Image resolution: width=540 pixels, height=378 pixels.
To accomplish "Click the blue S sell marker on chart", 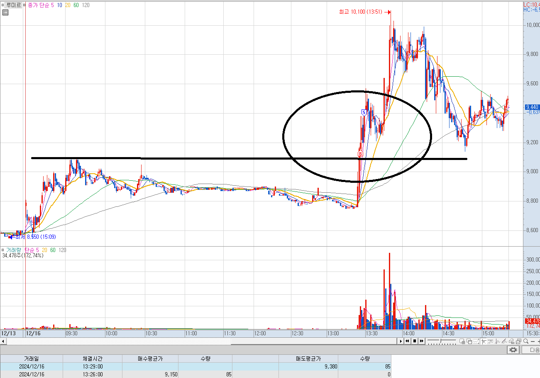I will point(364,112).
